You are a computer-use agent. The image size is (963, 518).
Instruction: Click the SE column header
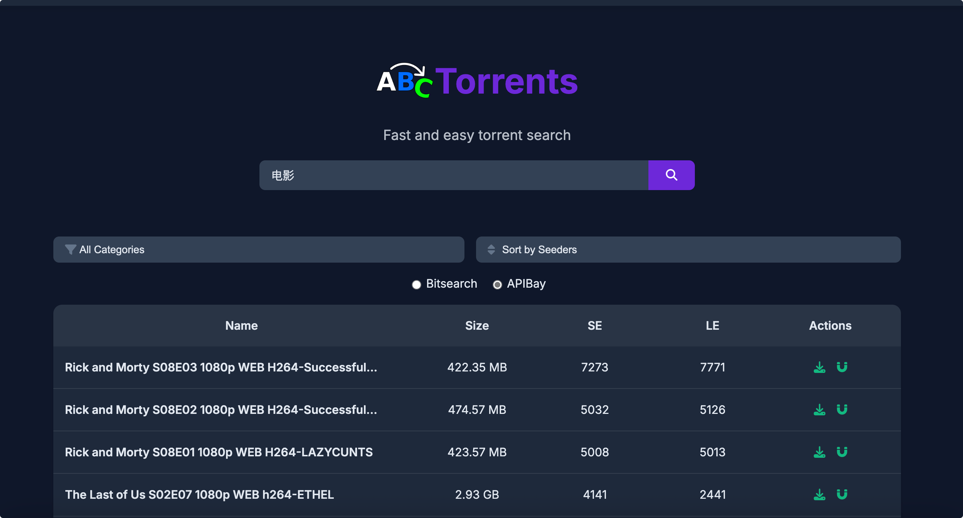(x=594, y=325)
